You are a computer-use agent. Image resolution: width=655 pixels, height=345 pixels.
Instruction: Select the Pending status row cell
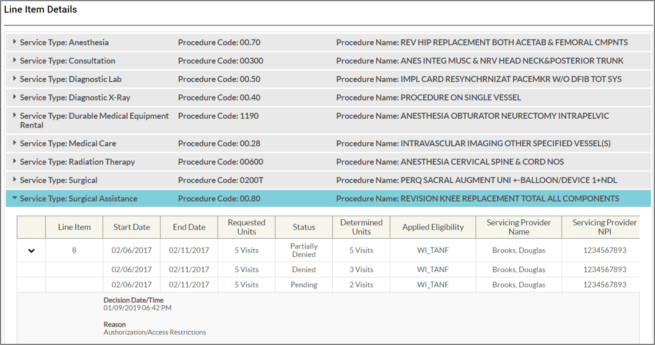pyautogui.click(x=304, y=284)
